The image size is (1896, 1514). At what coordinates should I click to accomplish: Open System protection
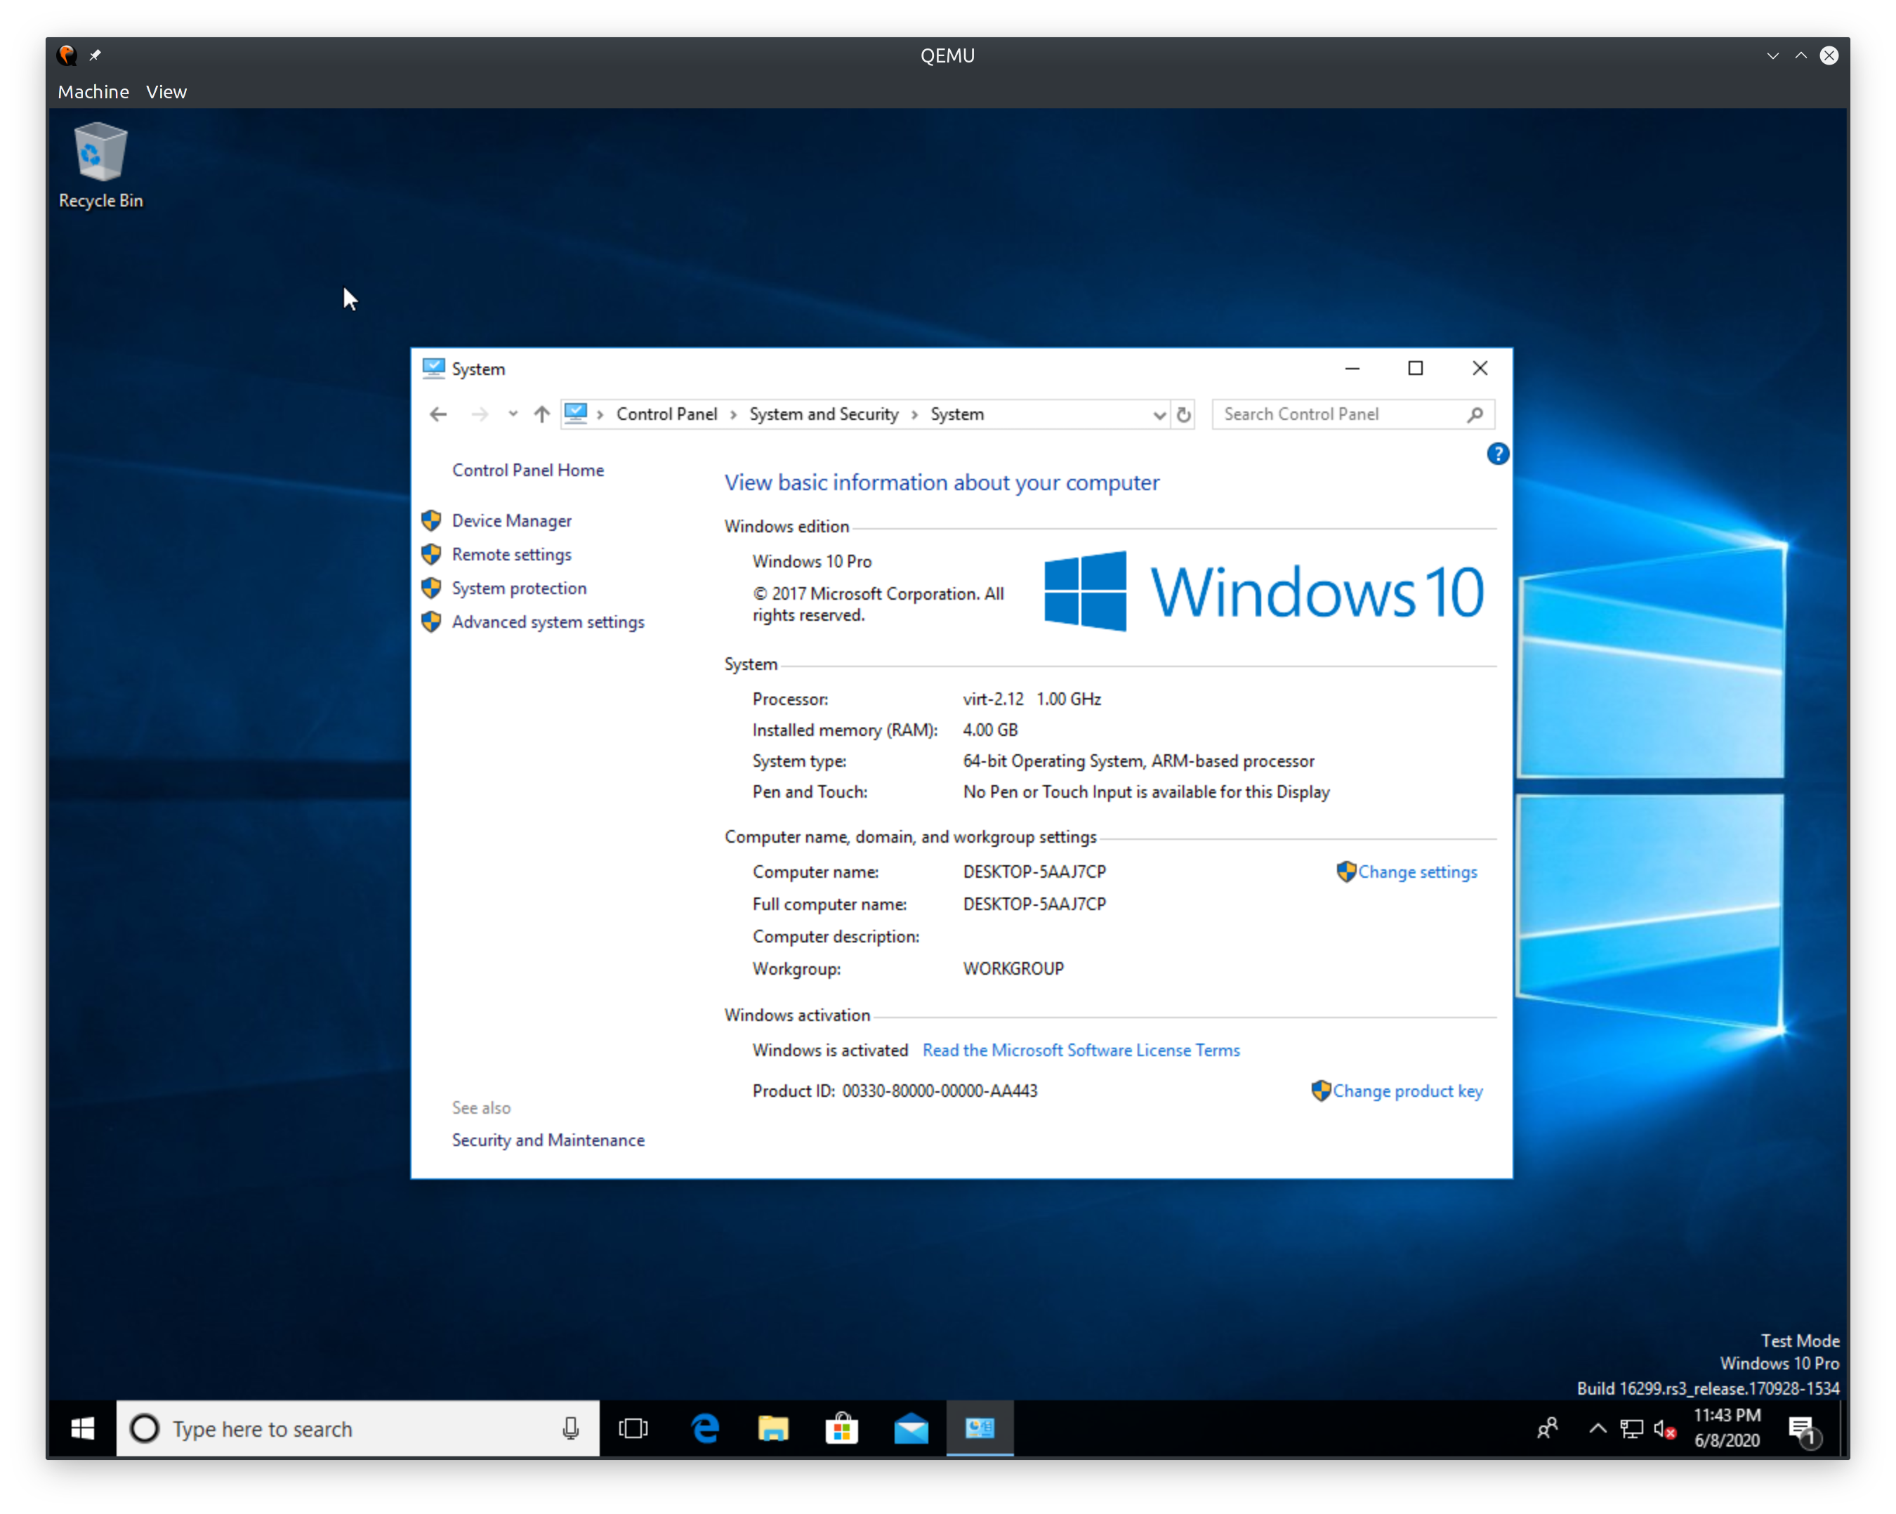(x=519, y=588)
